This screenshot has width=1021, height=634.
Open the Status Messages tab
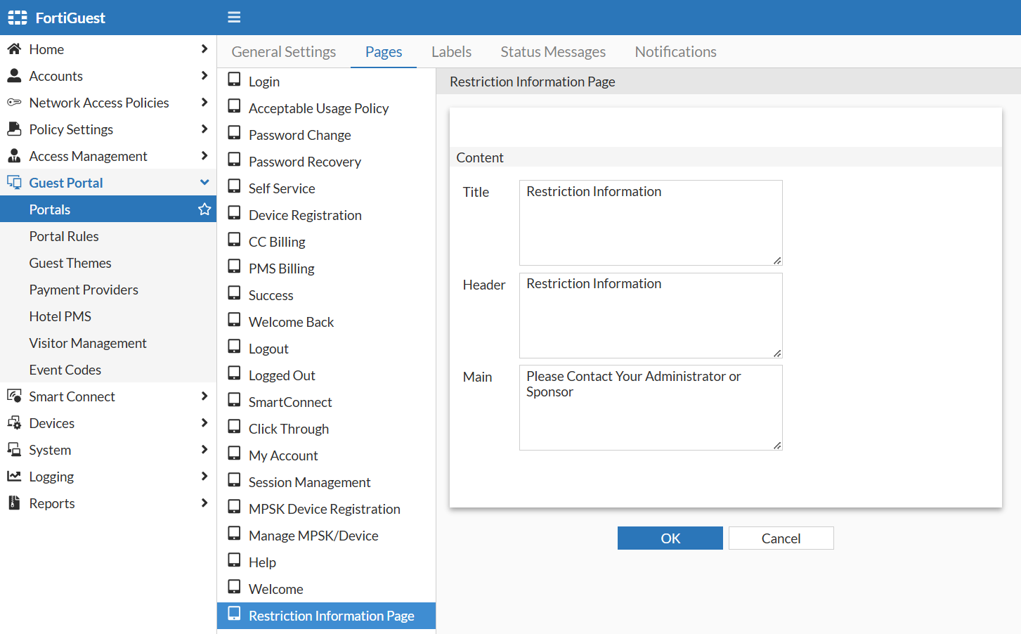[553, 51]
